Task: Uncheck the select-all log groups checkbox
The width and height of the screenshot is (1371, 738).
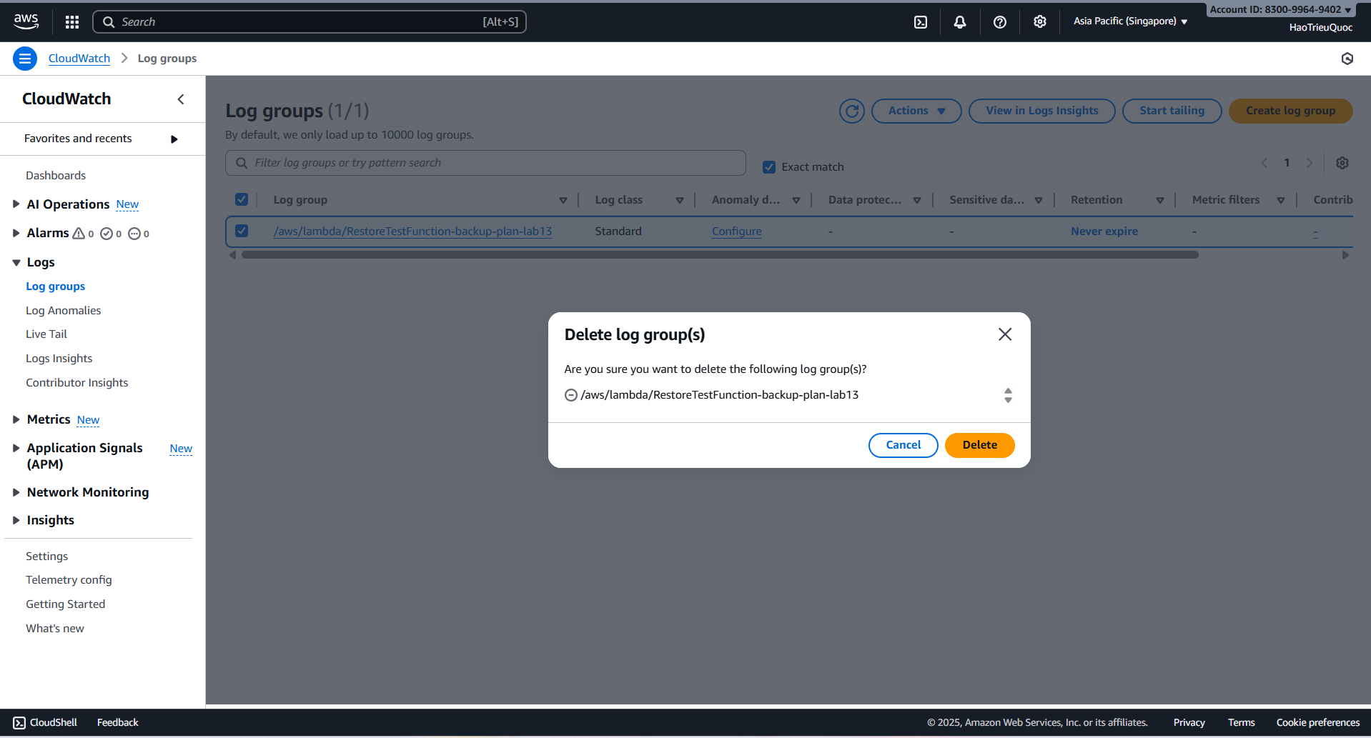Action: tap(242, 199)
